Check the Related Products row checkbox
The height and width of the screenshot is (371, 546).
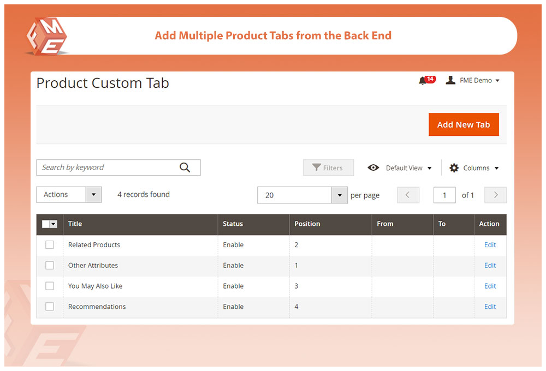pyautogui.click(x=50, y=245)
